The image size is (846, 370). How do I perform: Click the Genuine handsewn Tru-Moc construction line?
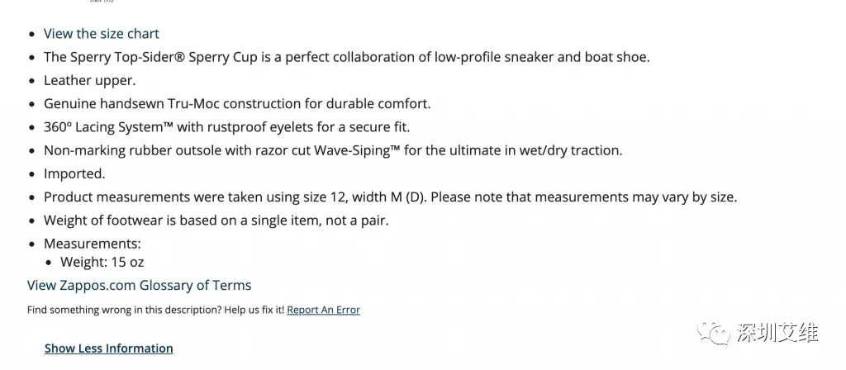pos(237,104)
